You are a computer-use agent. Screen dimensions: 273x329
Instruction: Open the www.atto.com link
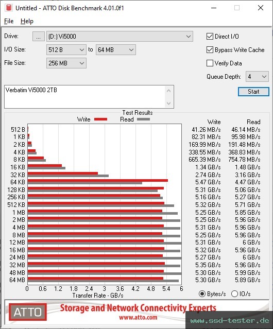[138, 318]
